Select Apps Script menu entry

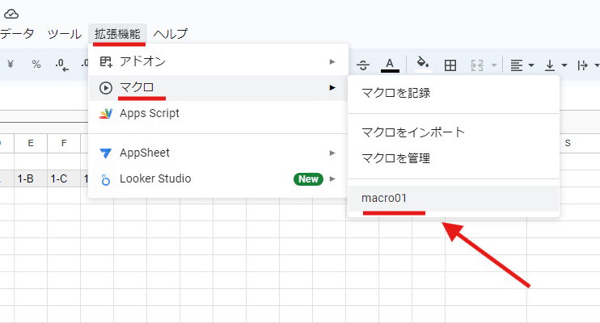coord(218,114)
